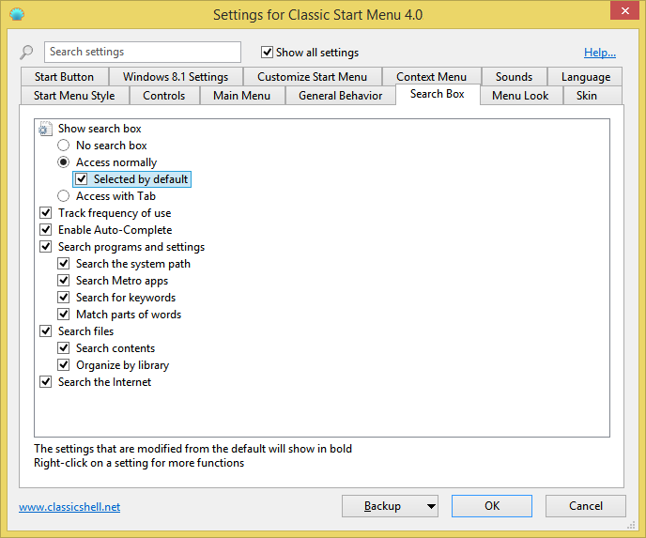Open www.classicshell.net link
This screenshot has height=538, width=646.
pos(69,507)
